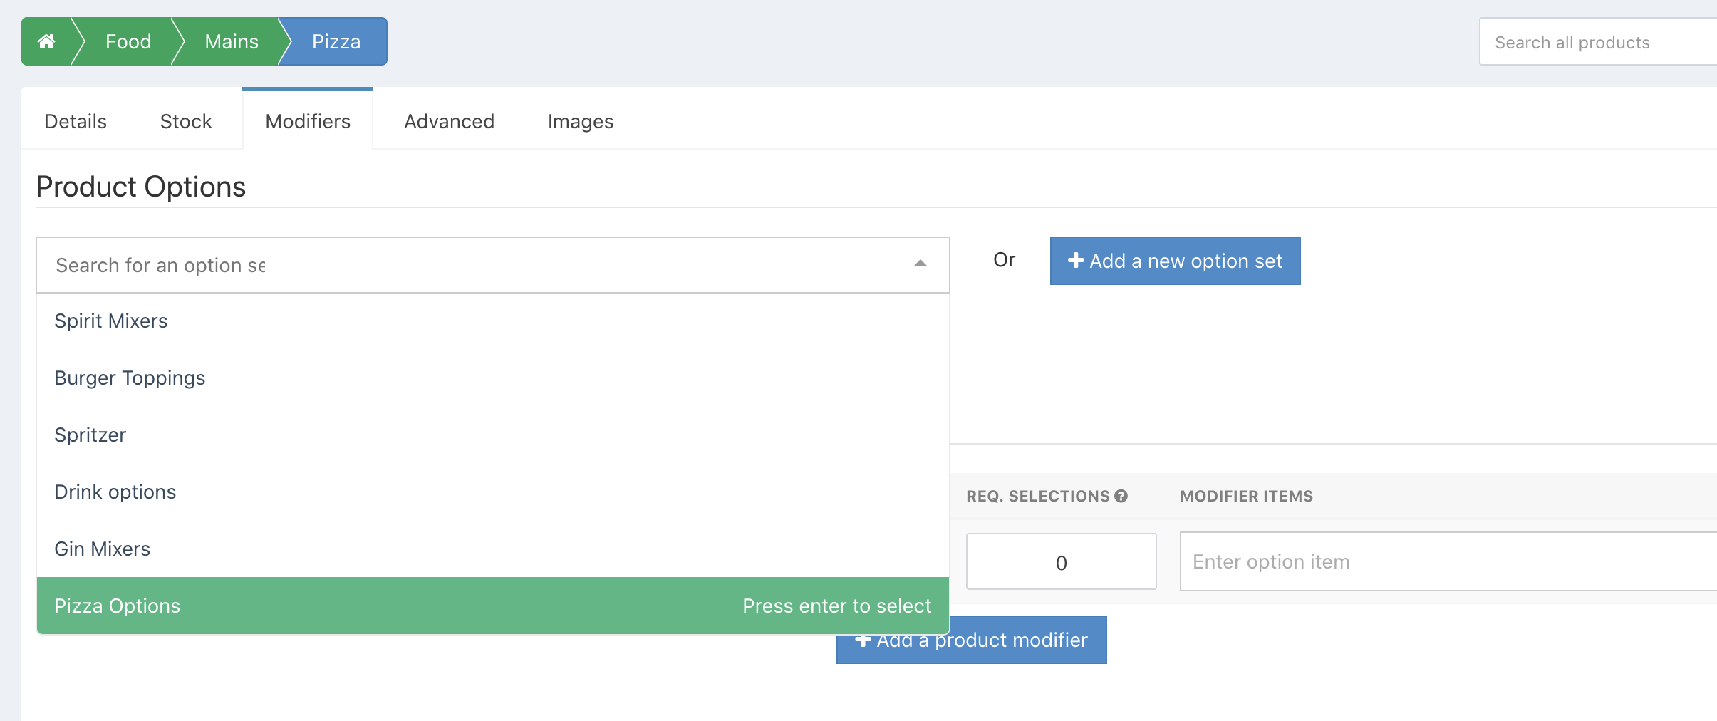Click the Req. Selections help question mark icon
Screen dimensions: 1717x721
click(x=1121, y=496)
